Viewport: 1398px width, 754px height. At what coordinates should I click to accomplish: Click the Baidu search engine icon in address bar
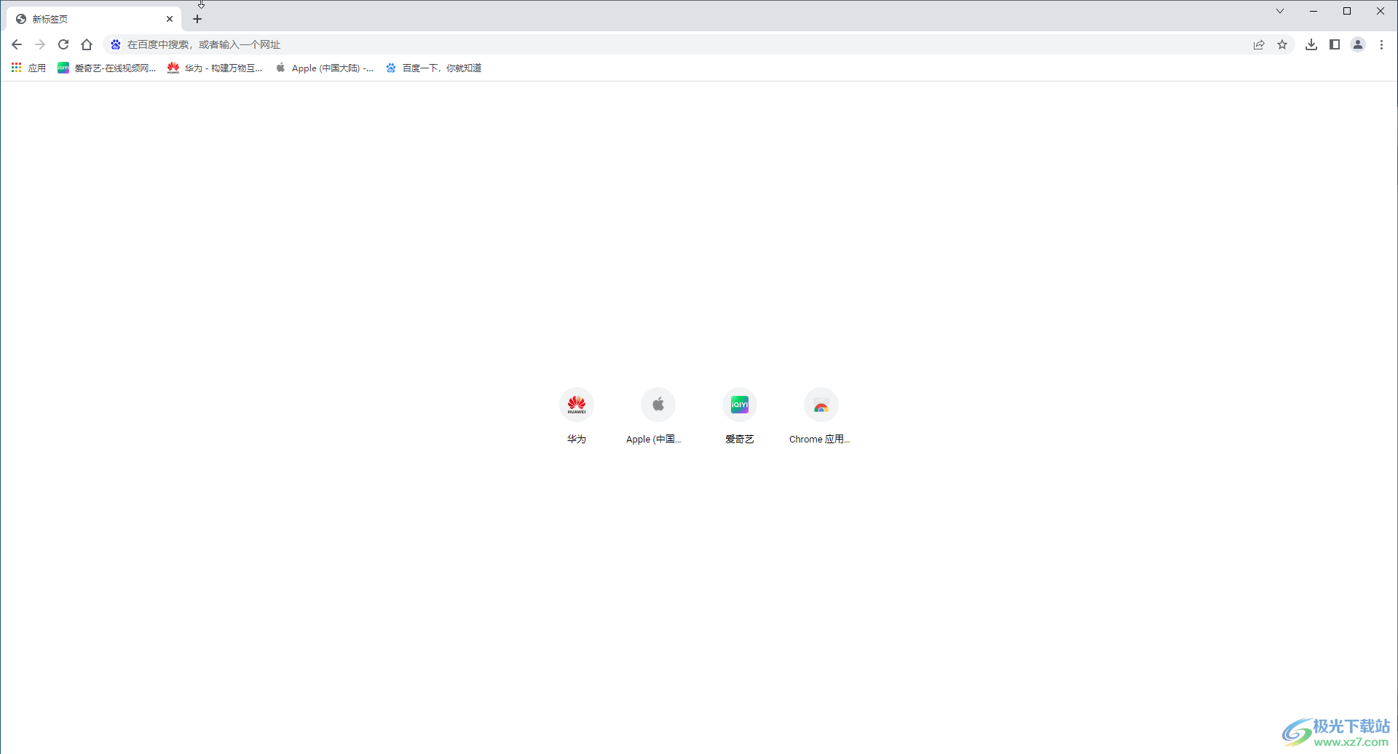coord(115,44)
